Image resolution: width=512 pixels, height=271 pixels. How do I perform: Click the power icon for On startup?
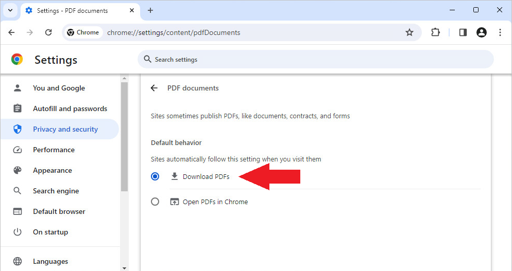pyautogui.click(x=18, y=232)
